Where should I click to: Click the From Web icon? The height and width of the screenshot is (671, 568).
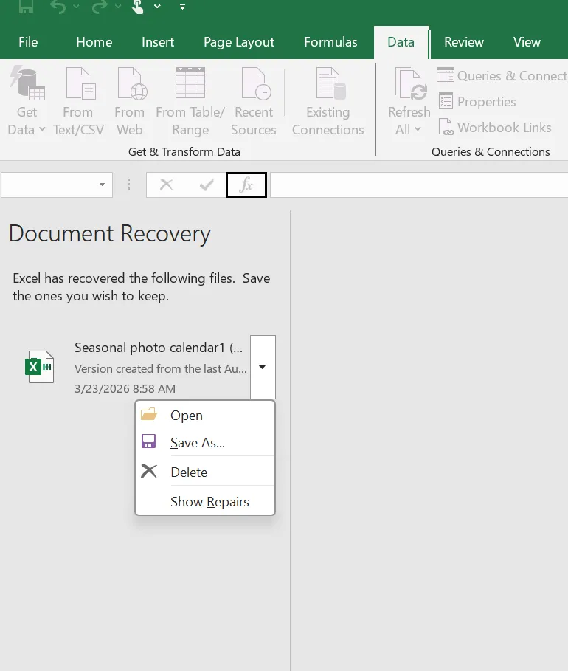tap(132, 83)
